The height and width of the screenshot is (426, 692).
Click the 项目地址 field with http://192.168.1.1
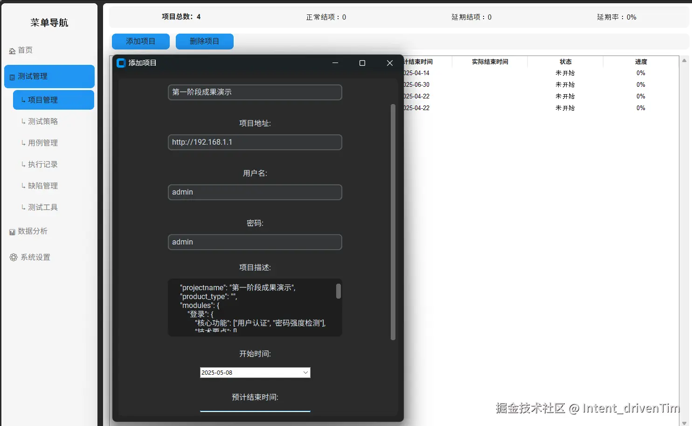255,142
